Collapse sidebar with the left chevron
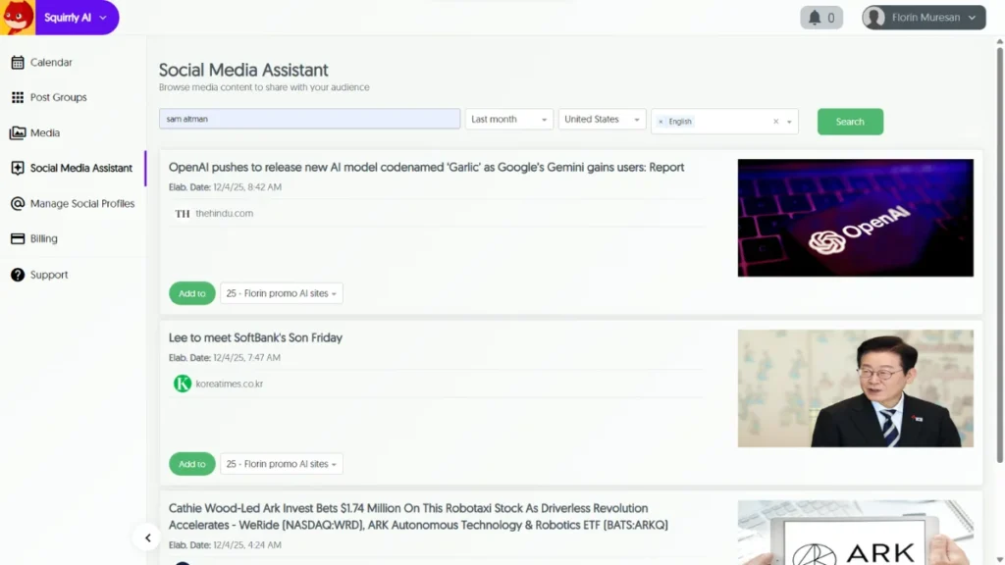The image size is (1005, 565). click(x=147, y=538)
